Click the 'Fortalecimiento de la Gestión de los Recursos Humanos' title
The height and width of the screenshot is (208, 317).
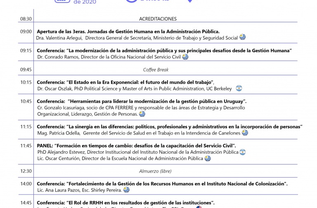tap(162, 184)
